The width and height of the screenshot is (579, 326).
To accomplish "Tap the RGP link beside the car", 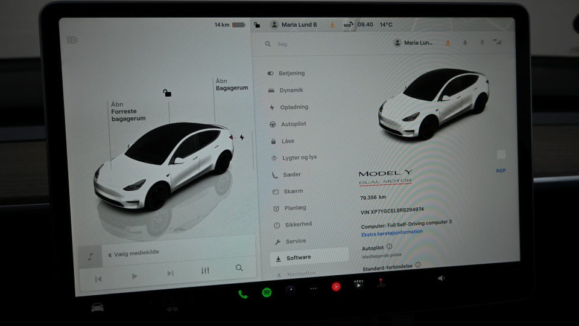I will click(501, 171).
